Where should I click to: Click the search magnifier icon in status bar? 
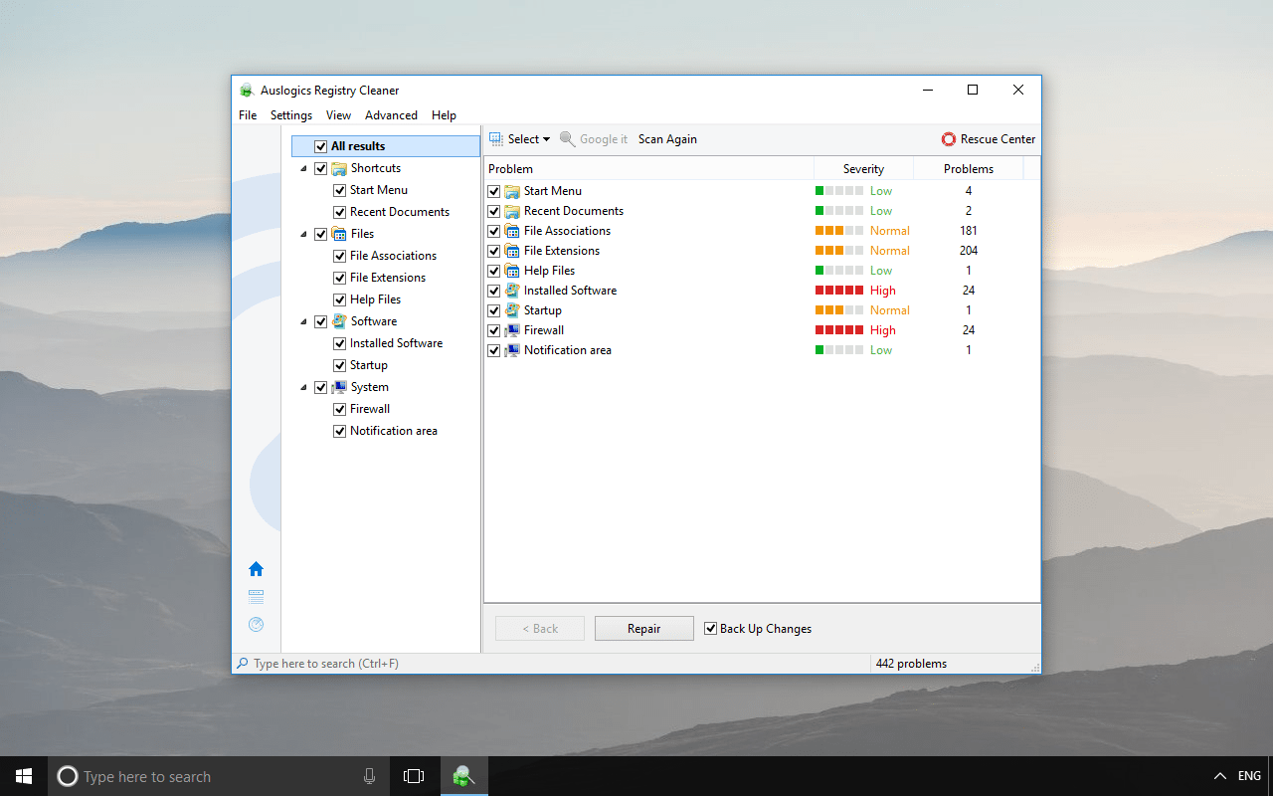(x=242, y=664)
